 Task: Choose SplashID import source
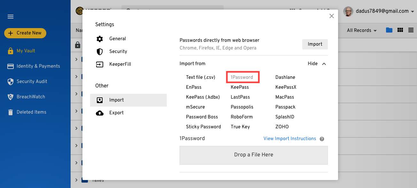click(x=285, y=117)
